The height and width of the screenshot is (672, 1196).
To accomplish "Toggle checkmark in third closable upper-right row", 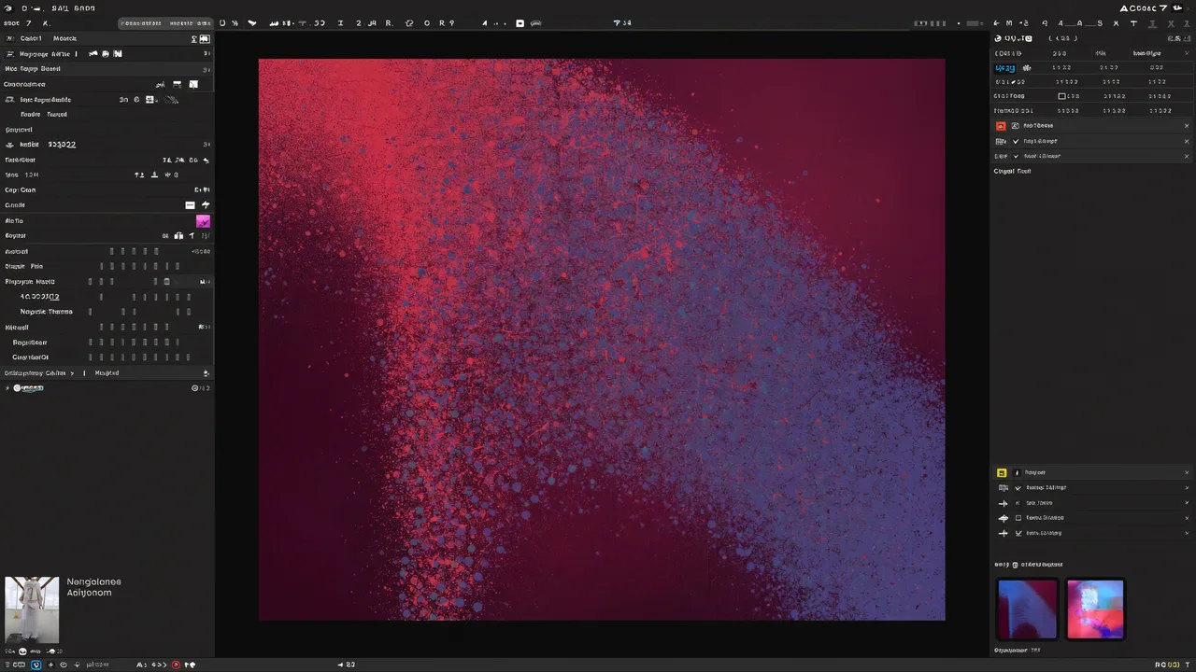I will (x=1016, y=156).
